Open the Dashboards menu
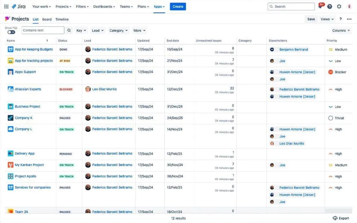Screen dimensions: 357x223 pyautogui.click(x=104, y=7)
